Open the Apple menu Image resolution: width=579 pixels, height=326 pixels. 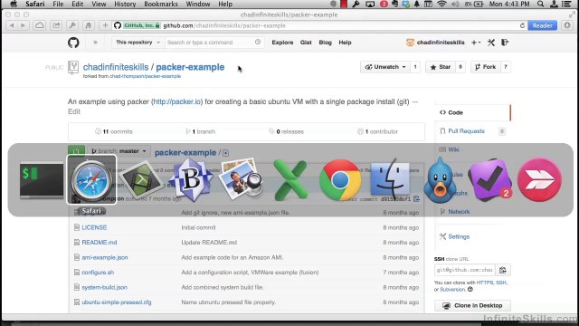[14, 4]
